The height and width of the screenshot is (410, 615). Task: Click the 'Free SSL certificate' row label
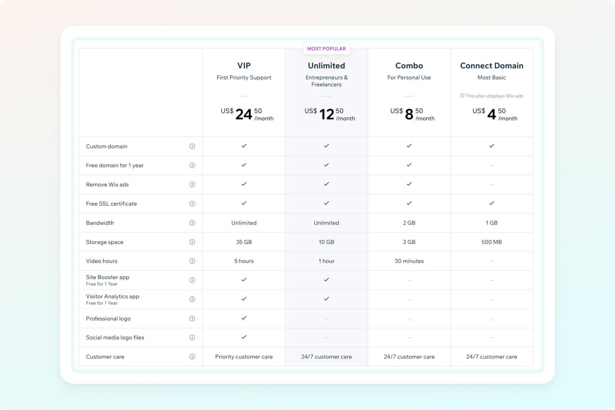tap(112, 204)
